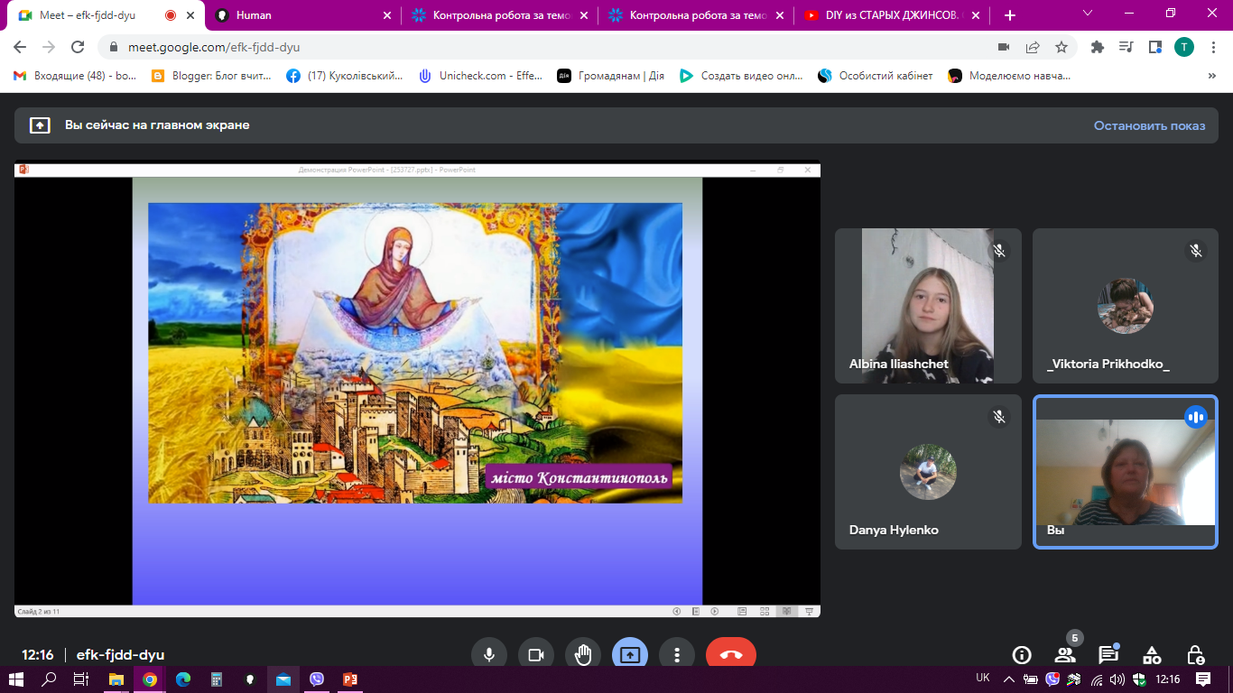Expand the tab search dropdown
Image resolution: width=1233 pixels, height=693 pixels.
point(1087,14)
